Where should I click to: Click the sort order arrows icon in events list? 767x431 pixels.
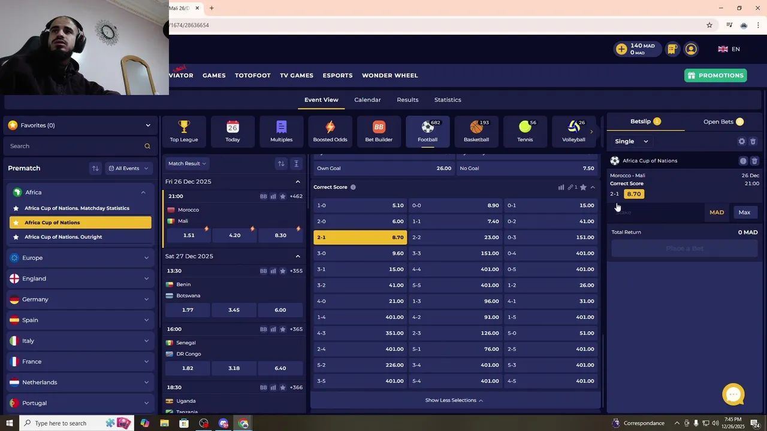281,163
